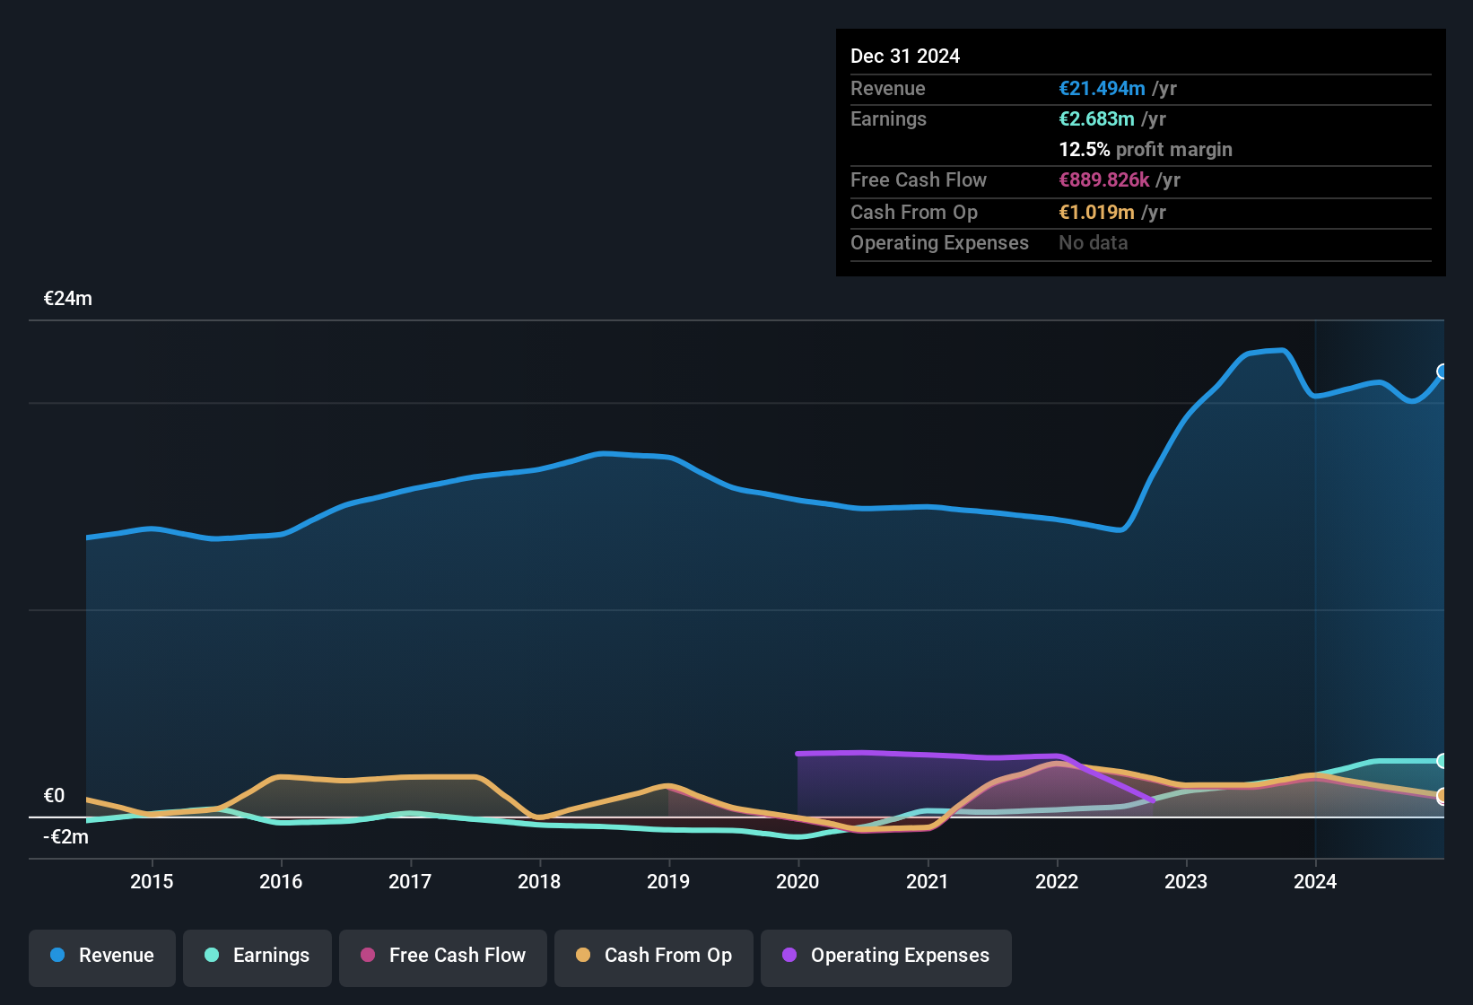Screen dimensions: 1473x1005
Task: Click the 2015 x-axis label
Action: (x=152, y=881)
